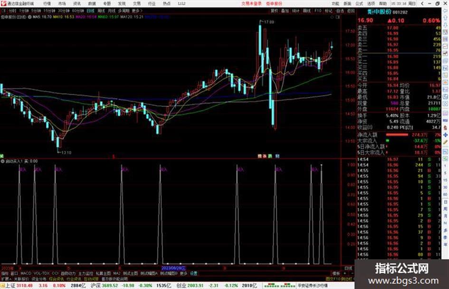The height and width of the screenshot is (289, 449).
Task: Click the pencil draw icon in right sidebar
Action: click(x=446, y=142)
